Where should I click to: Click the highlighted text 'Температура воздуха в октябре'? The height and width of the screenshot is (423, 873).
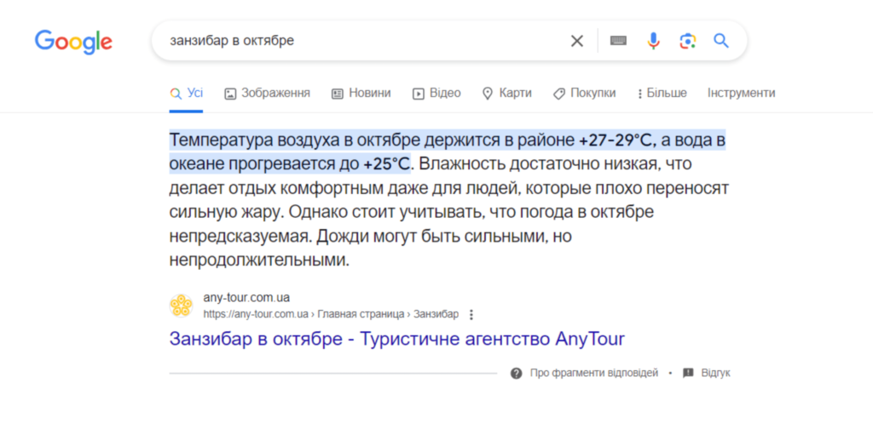point(295,140)
